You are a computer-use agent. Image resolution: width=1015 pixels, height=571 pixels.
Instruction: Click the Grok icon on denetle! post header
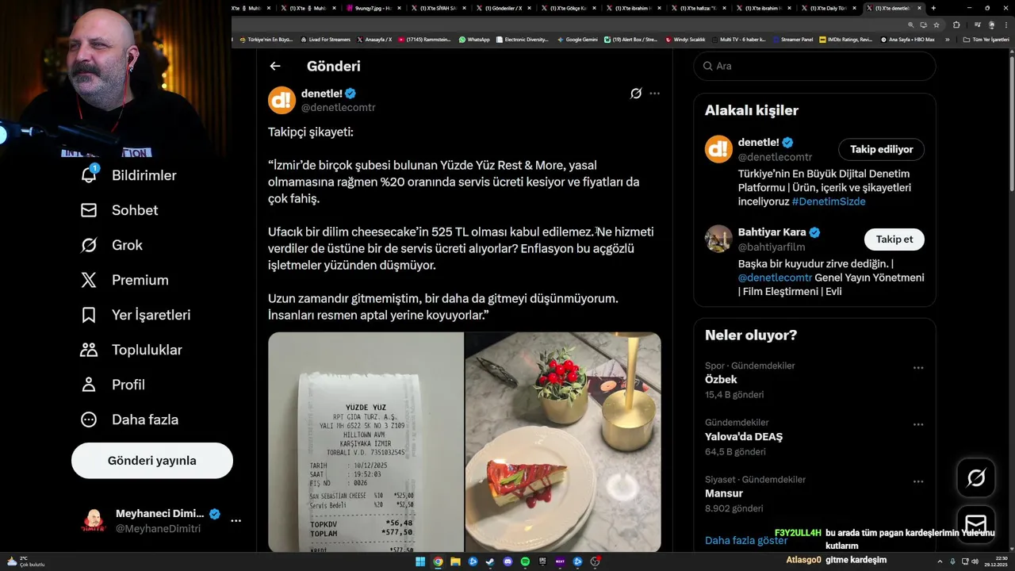(x=636, y=94)
